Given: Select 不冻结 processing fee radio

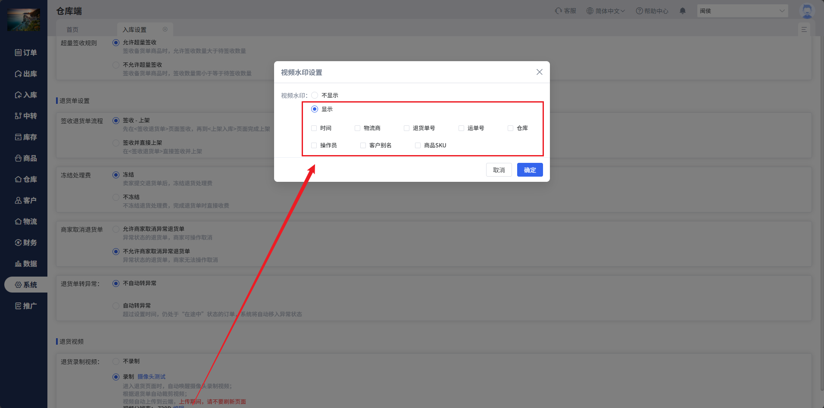Looking at the screenshot, I should click(116, 197).
